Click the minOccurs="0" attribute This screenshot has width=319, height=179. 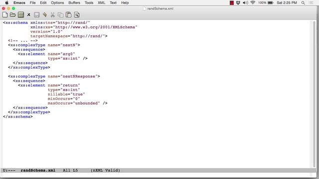click(64, 98)
